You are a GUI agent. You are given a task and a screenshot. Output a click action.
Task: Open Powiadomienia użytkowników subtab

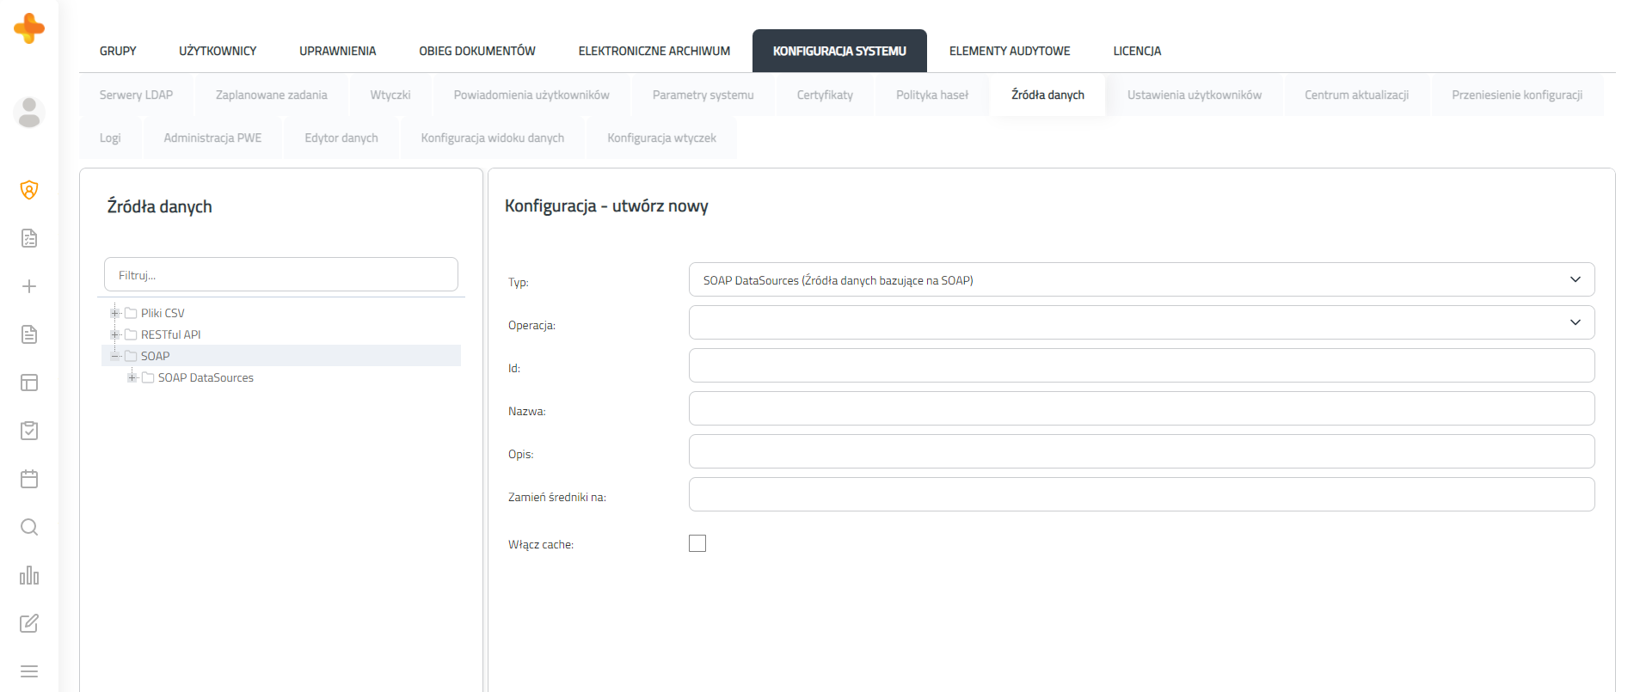pos(531,95)
